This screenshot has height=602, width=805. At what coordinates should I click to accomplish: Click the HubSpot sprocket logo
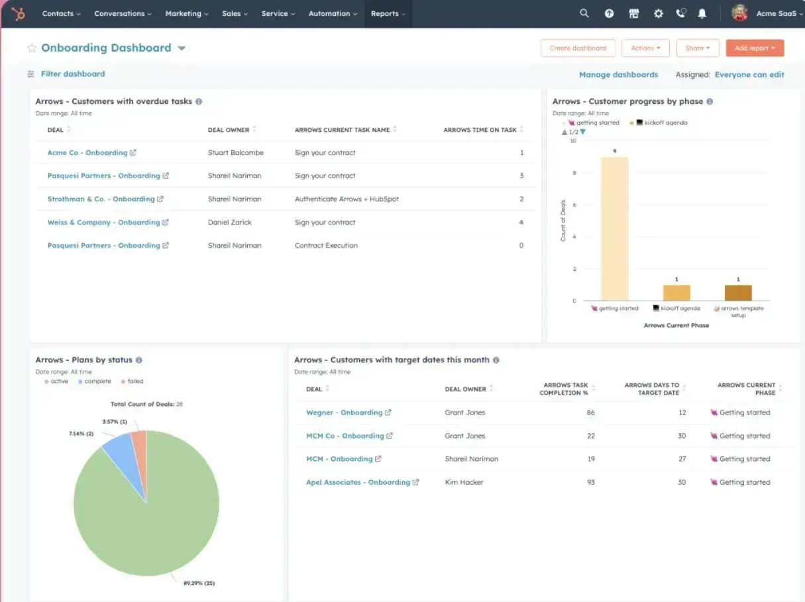[x=18, y=14]
